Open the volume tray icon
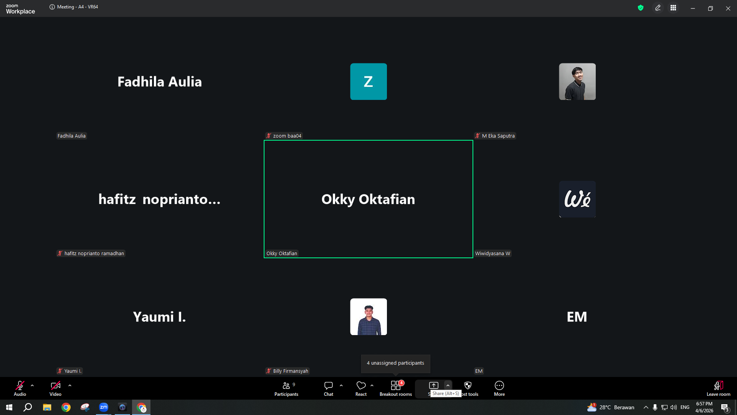 coord(674,407)
